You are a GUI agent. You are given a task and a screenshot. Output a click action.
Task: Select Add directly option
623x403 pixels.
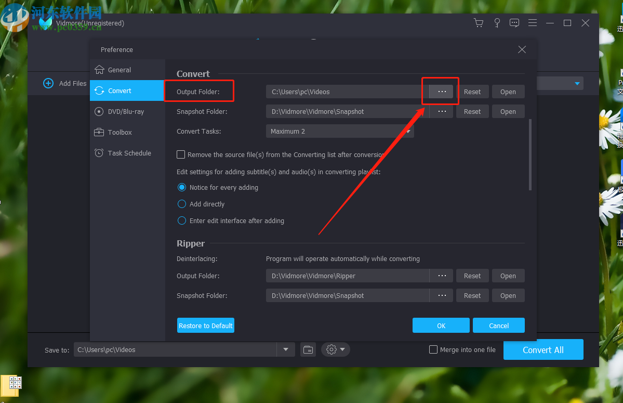pyautogui.click(x=181, y=204)
